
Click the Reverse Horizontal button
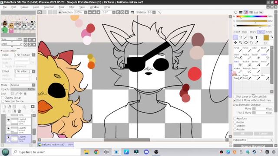pyautogui.click(x=253, y=146)
